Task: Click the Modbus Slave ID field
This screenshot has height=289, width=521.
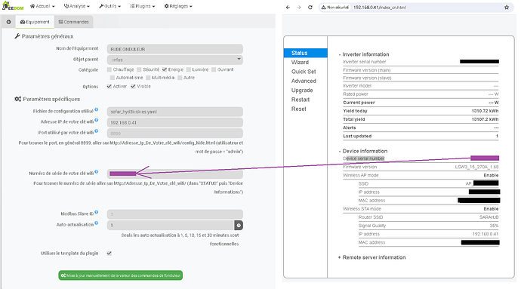Action: point(174,214)
